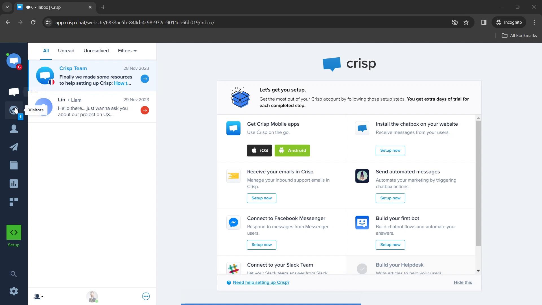This screenshot has height=305, width=542.
Task: Click Need help setting up Crisp
Action: [261, 282]
